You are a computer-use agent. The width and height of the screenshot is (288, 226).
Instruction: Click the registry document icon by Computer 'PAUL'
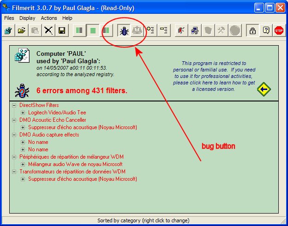[x=22, y=55]
